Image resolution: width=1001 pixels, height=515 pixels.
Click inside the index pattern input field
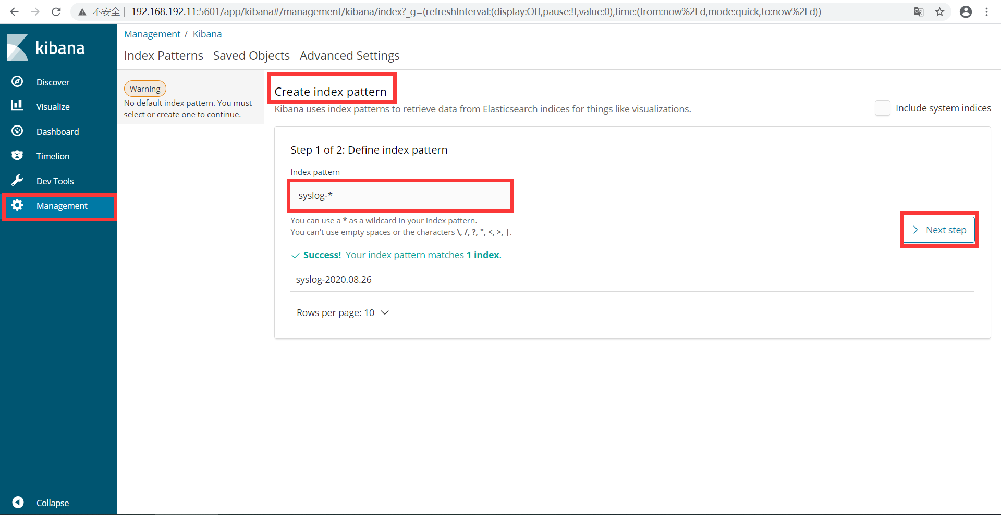(400, 195)
